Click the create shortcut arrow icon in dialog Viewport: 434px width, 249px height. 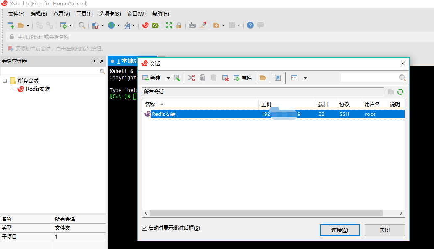click(278, 78)
